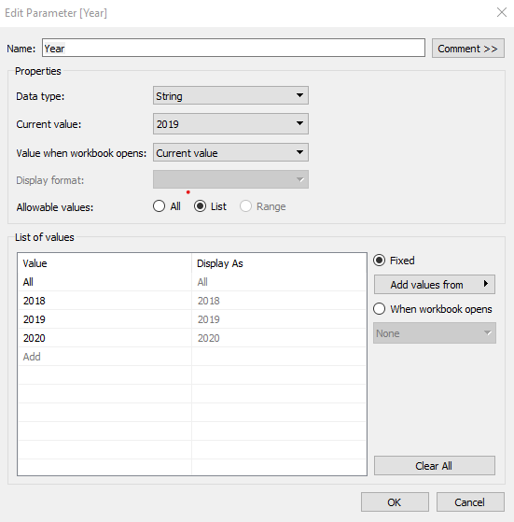Open the Value when workbook opens dropdown

click(x=230, y=152)
